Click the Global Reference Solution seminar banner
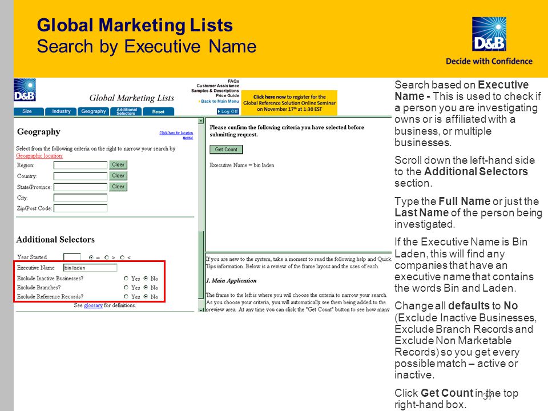This screenshot has width=548, height=411. pyautogui.click(x=289, y=103)
